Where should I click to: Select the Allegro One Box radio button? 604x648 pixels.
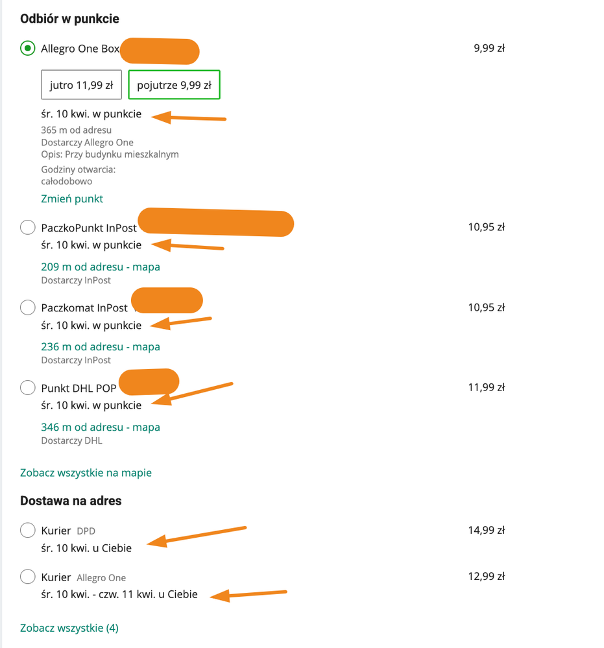[x=28, y=49]
